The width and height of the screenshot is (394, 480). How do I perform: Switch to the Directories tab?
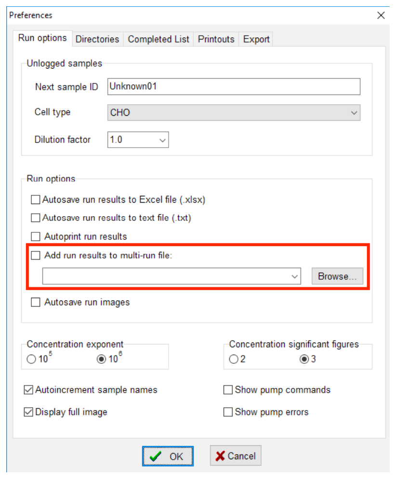pyautogui.click(x=97, y=40)
